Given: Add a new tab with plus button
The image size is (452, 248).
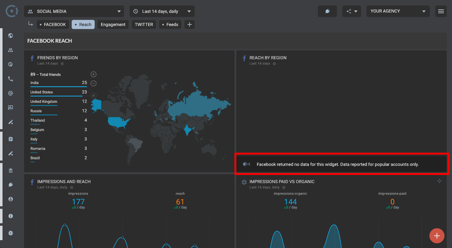Looking at the screenshot, I should pos(190,24).
